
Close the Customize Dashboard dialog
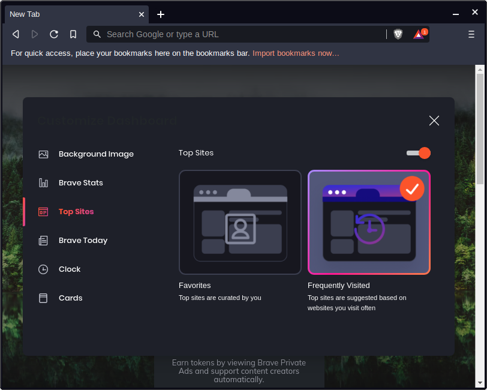pyautogui.click(x=434, y=121)
